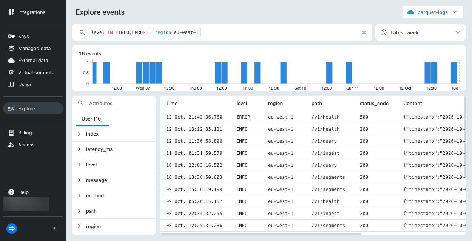Expand the method attribute
The image size is (472, 241).
pos(79,195)
